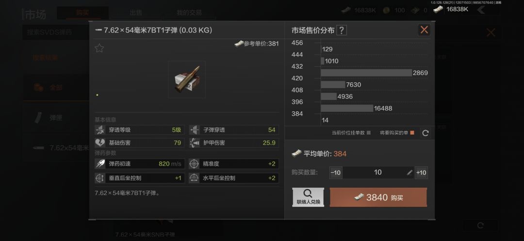Edit purchase quantity with pencil icon
The image size is (524, 241).
coord(409,173)
